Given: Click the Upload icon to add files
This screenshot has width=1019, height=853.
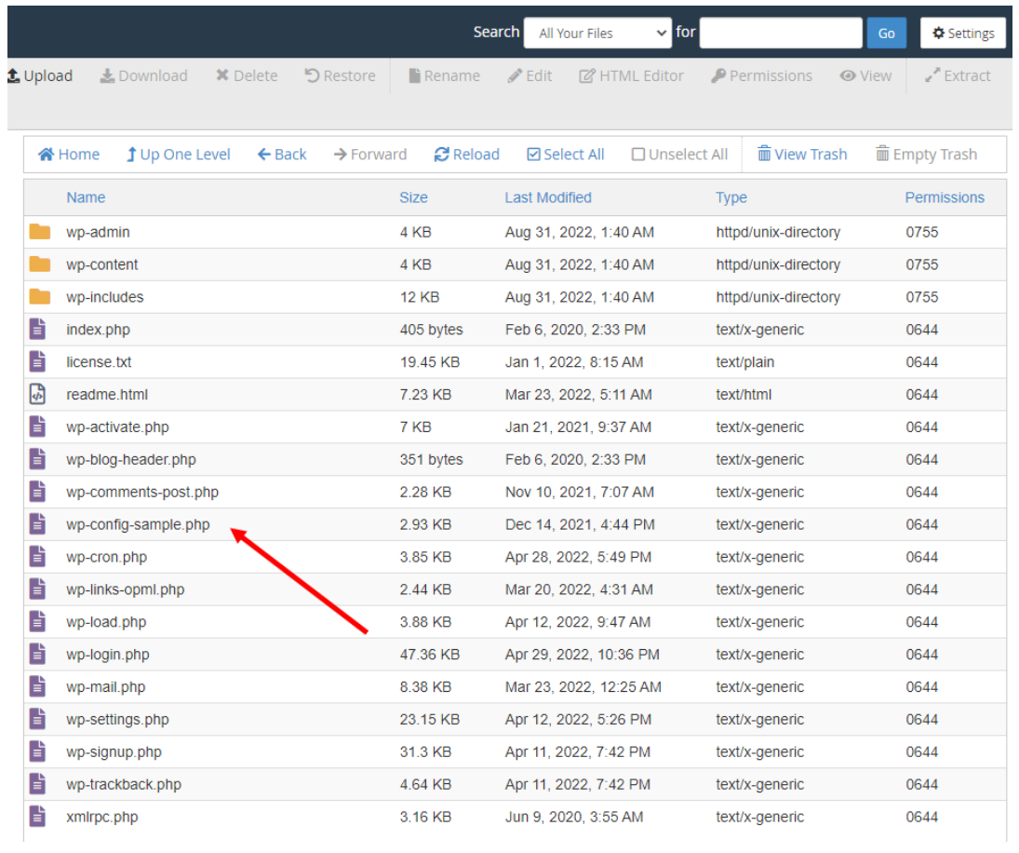Looking at the screenshot, I should point(40,75).
